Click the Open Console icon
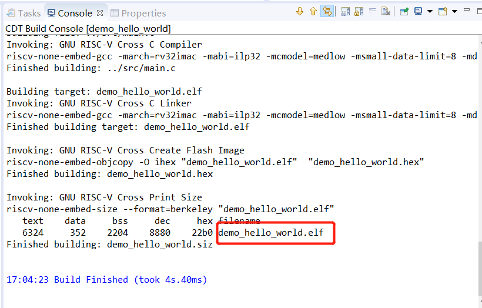The width and height of the screenshot is (482, 308). [443, 12]
